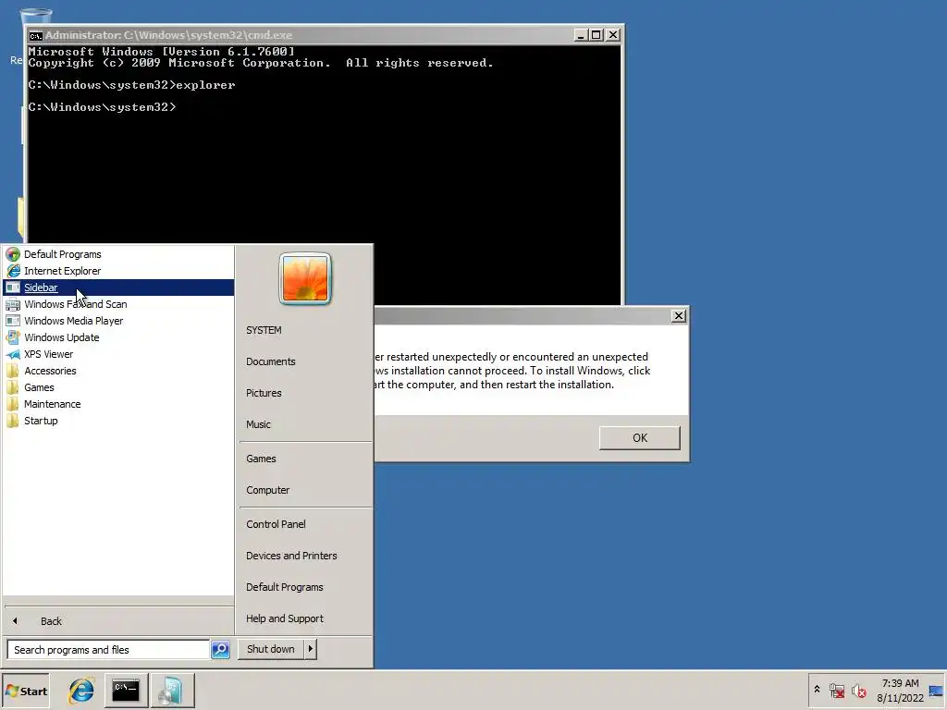The height and width of the screenshot is (710, 947).
Task: Close the cmd.exe window
Action: pos(613,35)
